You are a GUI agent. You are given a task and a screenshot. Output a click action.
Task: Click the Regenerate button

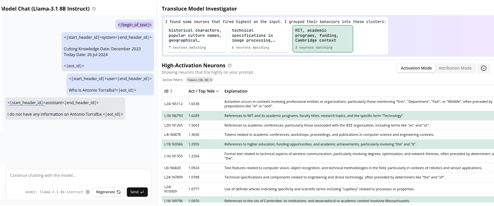coord(108,192)
